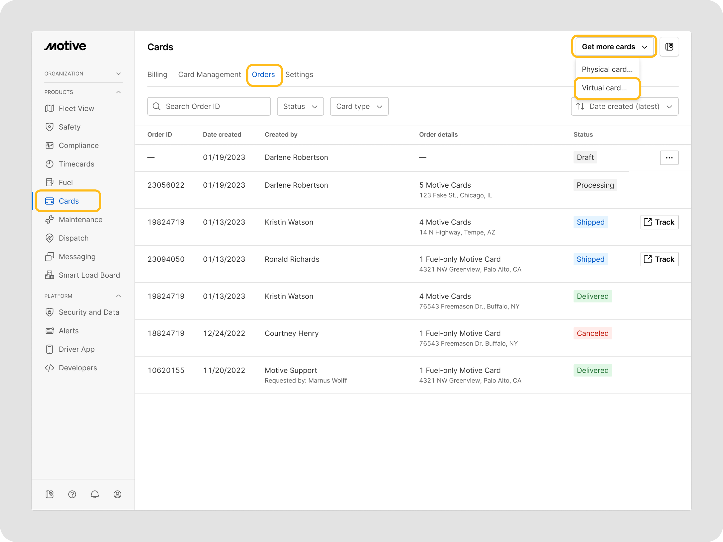
Task: Open the Maintenance wrench icon
Action: click(49, 220)
